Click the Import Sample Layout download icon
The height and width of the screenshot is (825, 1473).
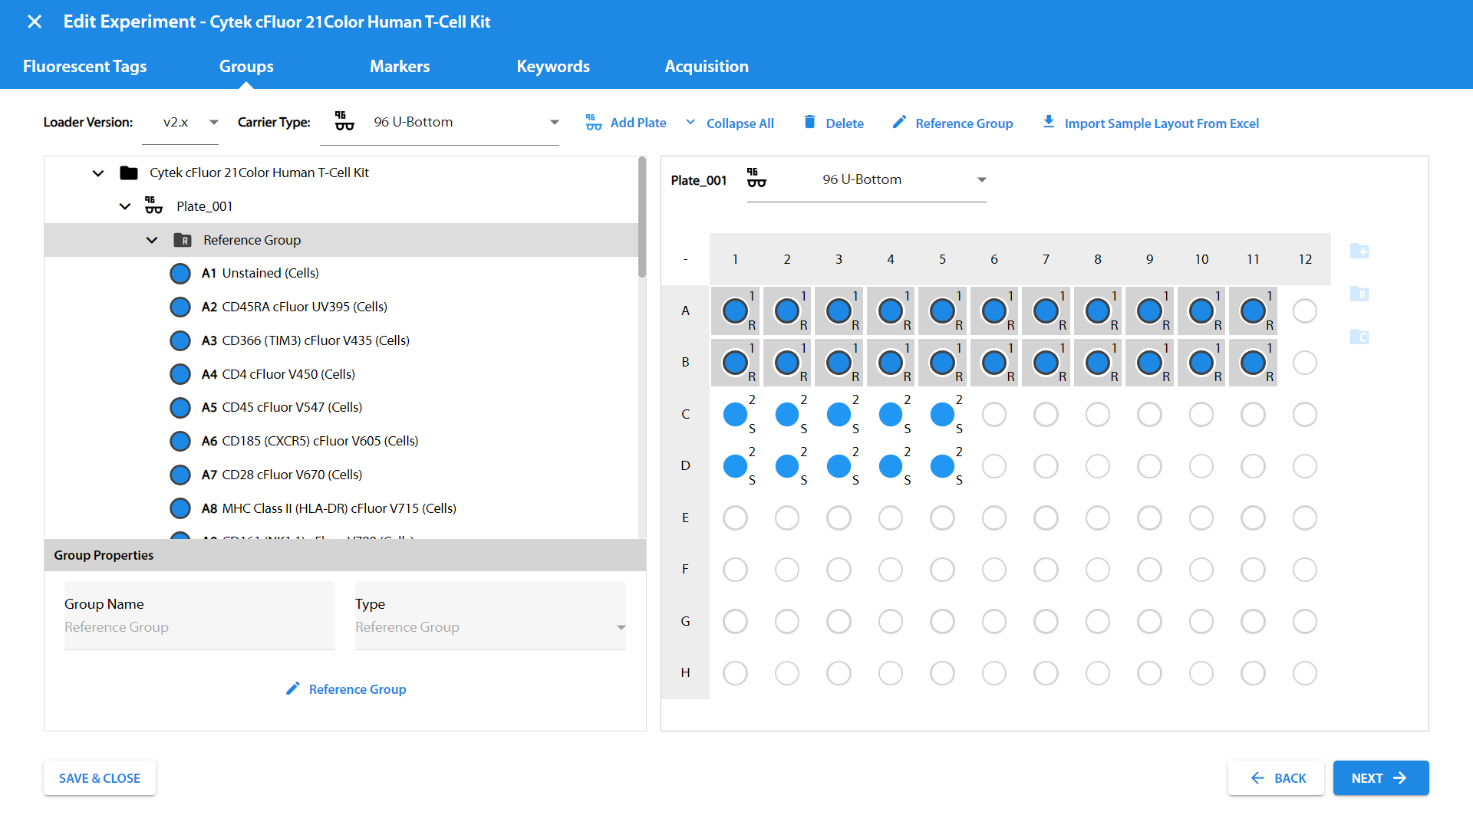1049,122
